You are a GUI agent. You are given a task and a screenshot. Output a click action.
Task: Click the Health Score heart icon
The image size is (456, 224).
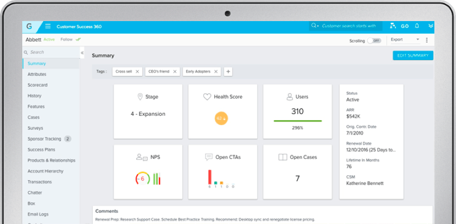point(207,97)
